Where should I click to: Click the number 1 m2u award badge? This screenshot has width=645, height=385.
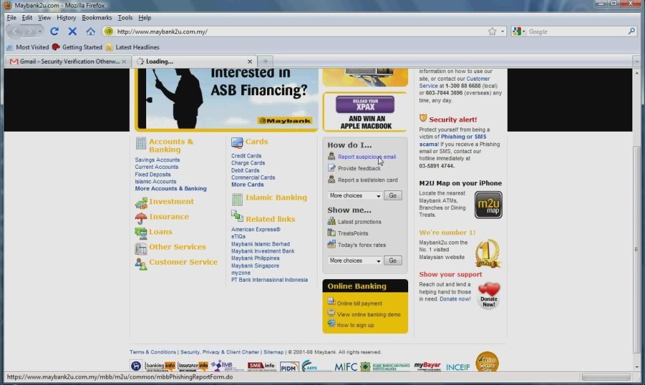[487, 253]
